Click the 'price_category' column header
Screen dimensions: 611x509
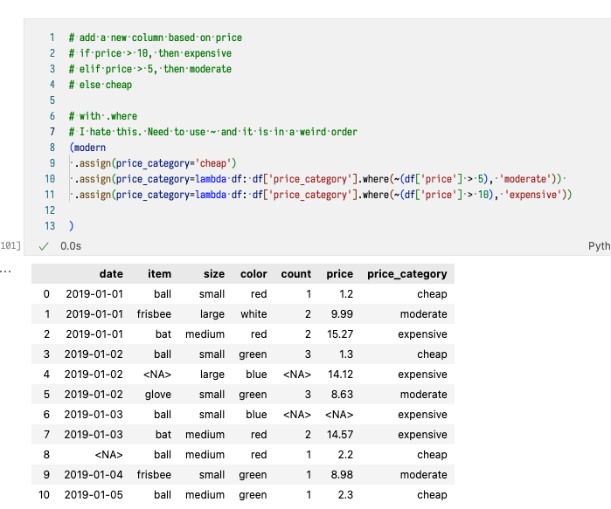(x=407, y=274)
